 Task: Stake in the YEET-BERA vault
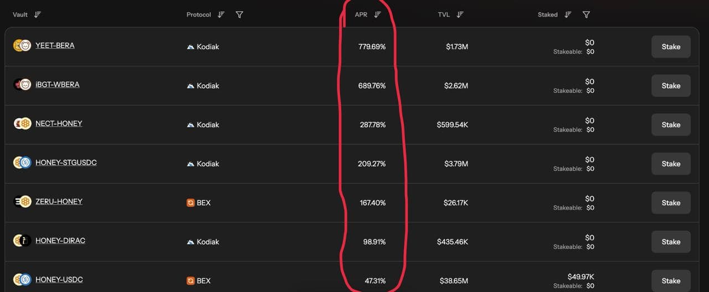[671, 46]
